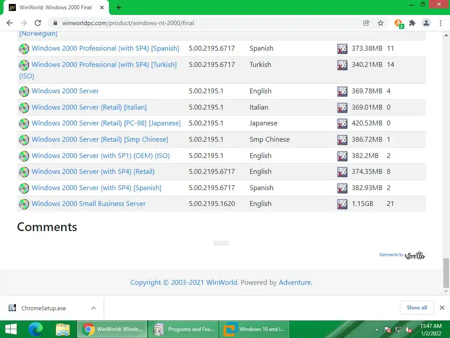Click disc icon beside Windows 2000 Professional Turkish

coord(24,65)
